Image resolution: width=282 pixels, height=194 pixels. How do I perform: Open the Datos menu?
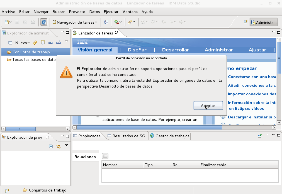[x=94, y=12]
